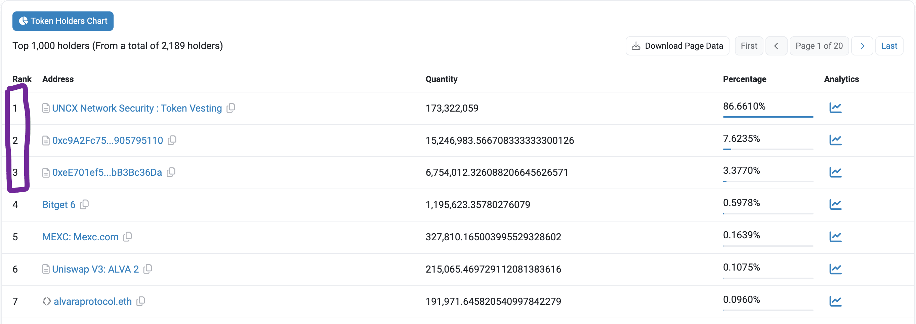Copy address 0xc9A2Fc75...905795110

[x=172, y=140]
